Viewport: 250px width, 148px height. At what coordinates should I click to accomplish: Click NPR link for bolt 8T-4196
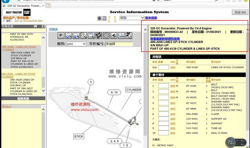173,86
